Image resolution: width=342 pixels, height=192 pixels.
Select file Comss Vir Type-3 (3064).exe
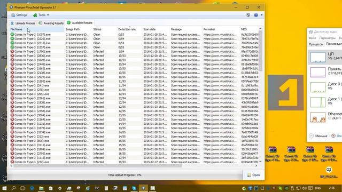tap(33, 115)
